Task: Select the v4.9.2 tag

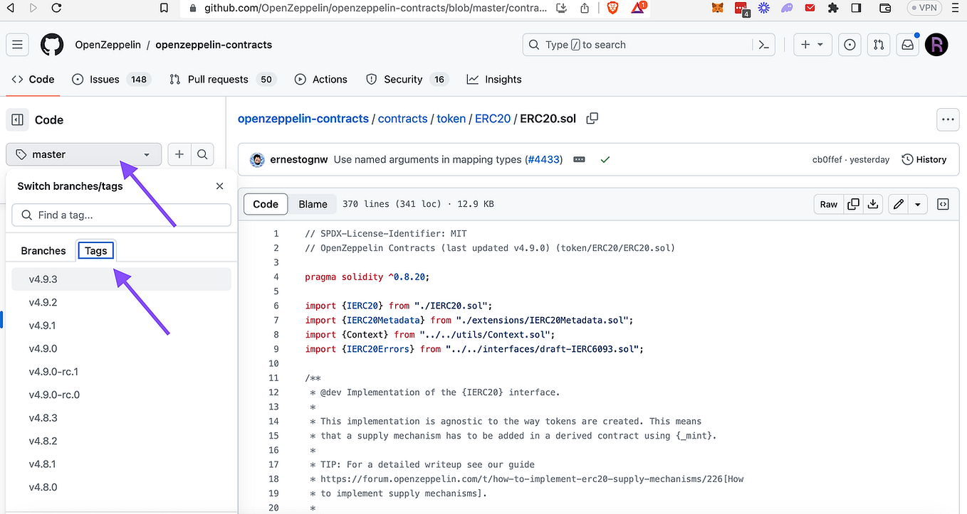Action: pos(42,301)
